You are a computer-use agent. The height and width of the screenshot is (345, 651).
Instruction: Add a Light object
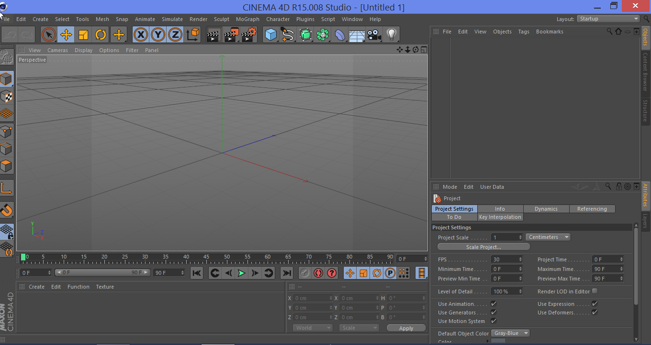(x=392, y=34)
